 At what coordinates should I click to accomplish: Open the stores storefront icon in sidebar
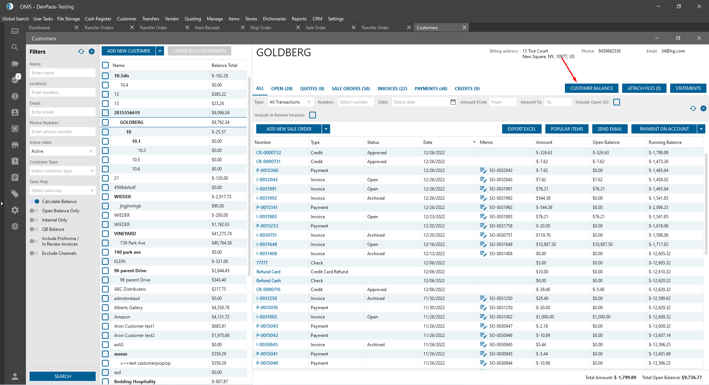pyautogui.click(x=15, y=145)
